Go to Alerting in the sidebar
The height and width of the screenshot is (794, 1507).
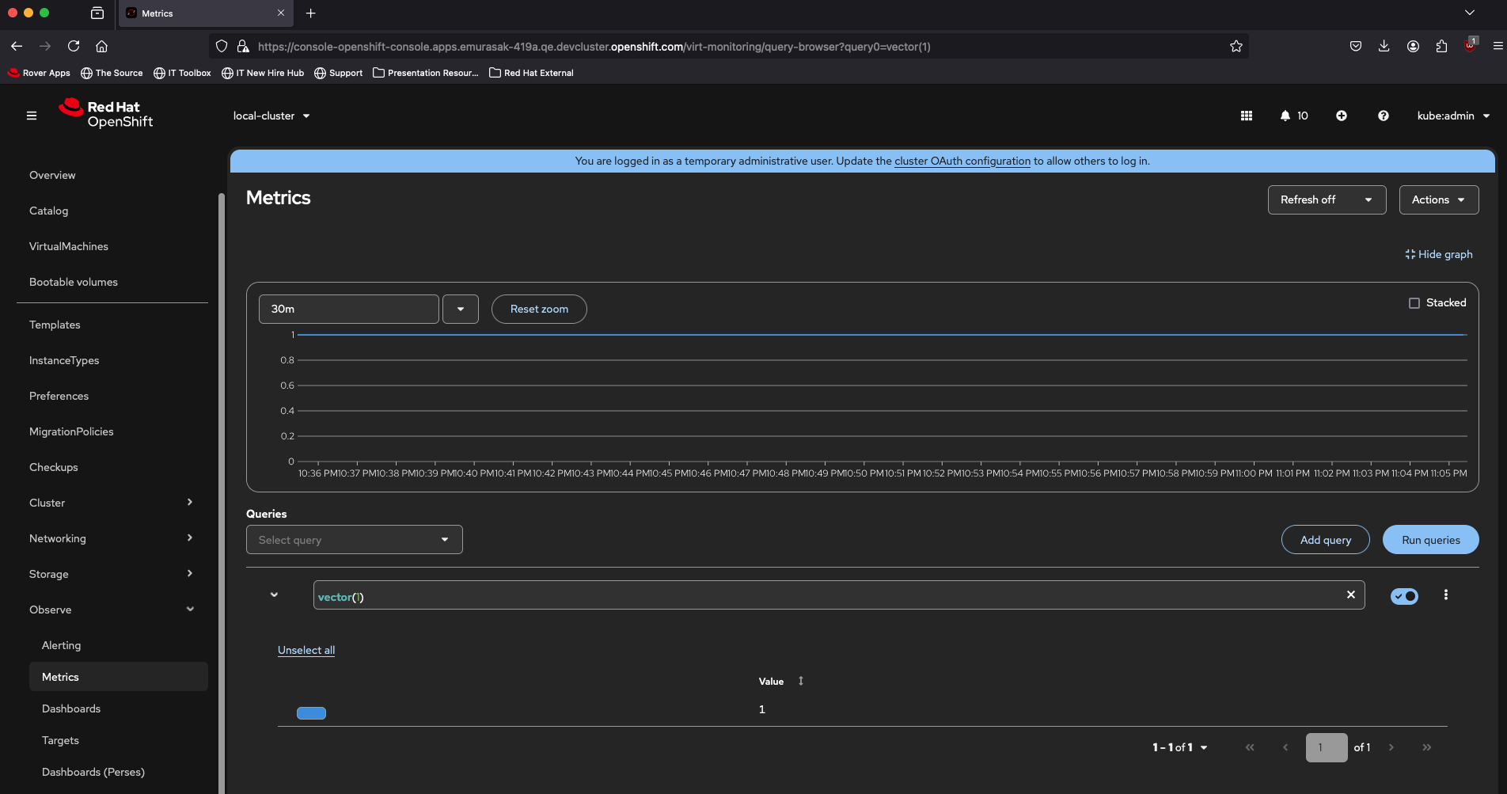62,645
